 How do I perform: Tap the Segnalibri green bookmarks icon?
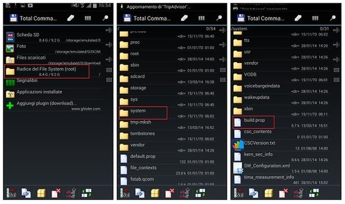(10, 83)
